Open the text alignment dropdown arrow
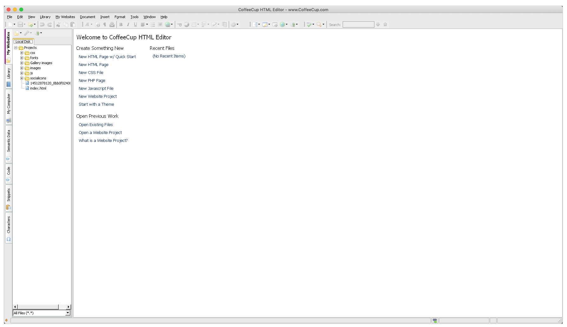Image resolution: width=567 pixels, height=327 pixels. [147, 24]
